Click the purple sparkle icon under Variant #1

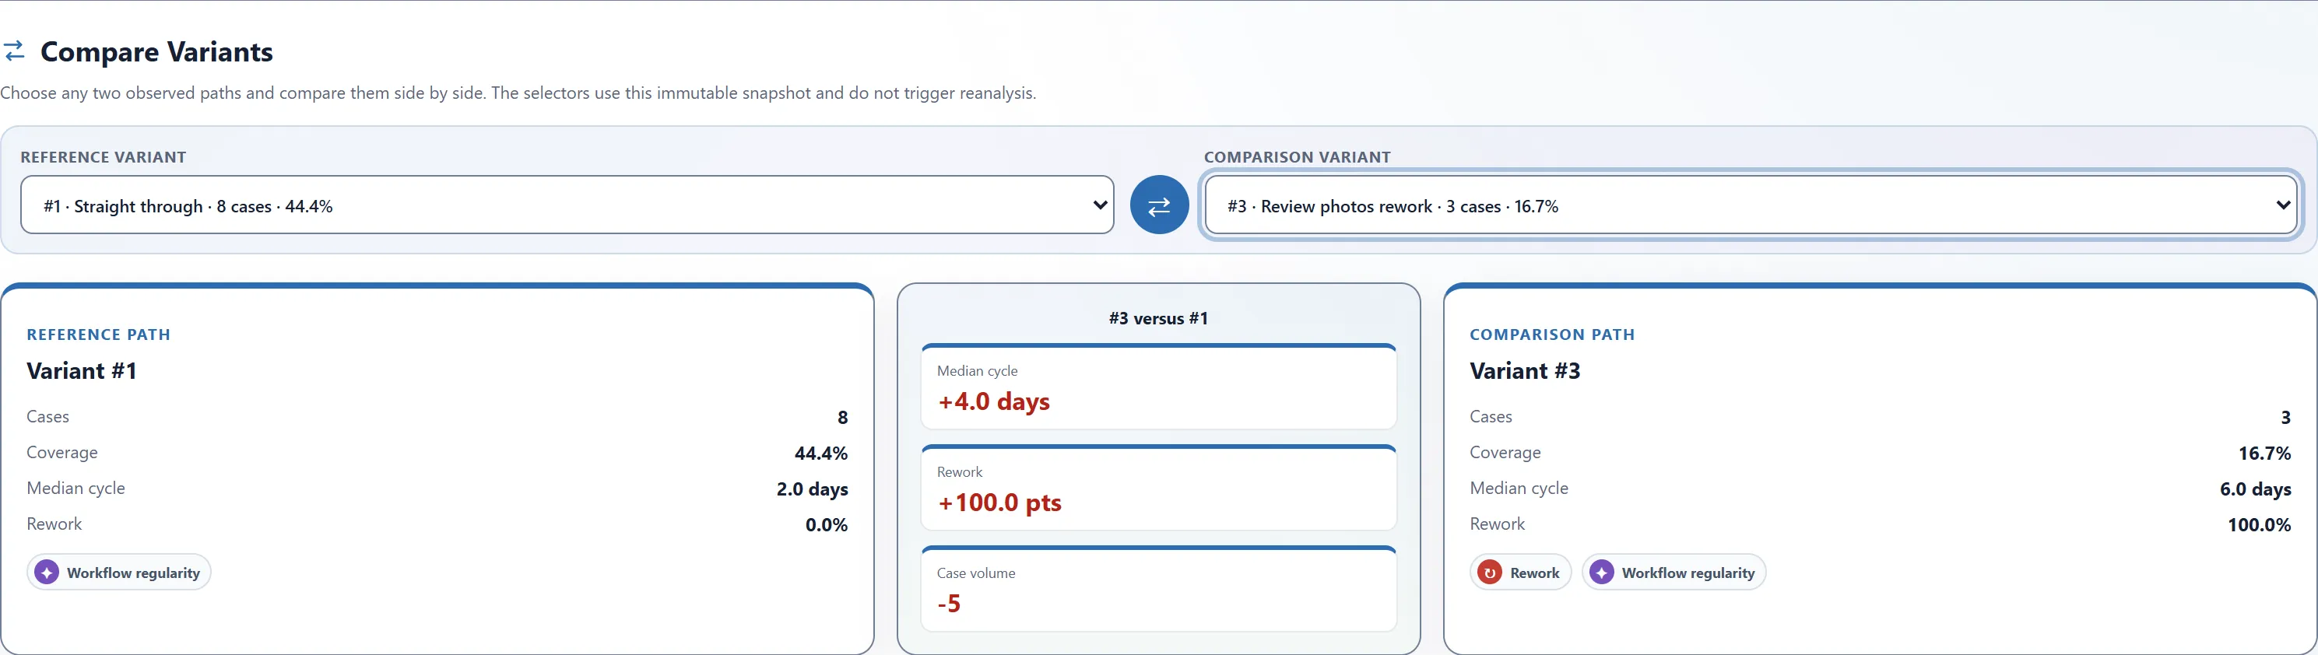point(47,573)
